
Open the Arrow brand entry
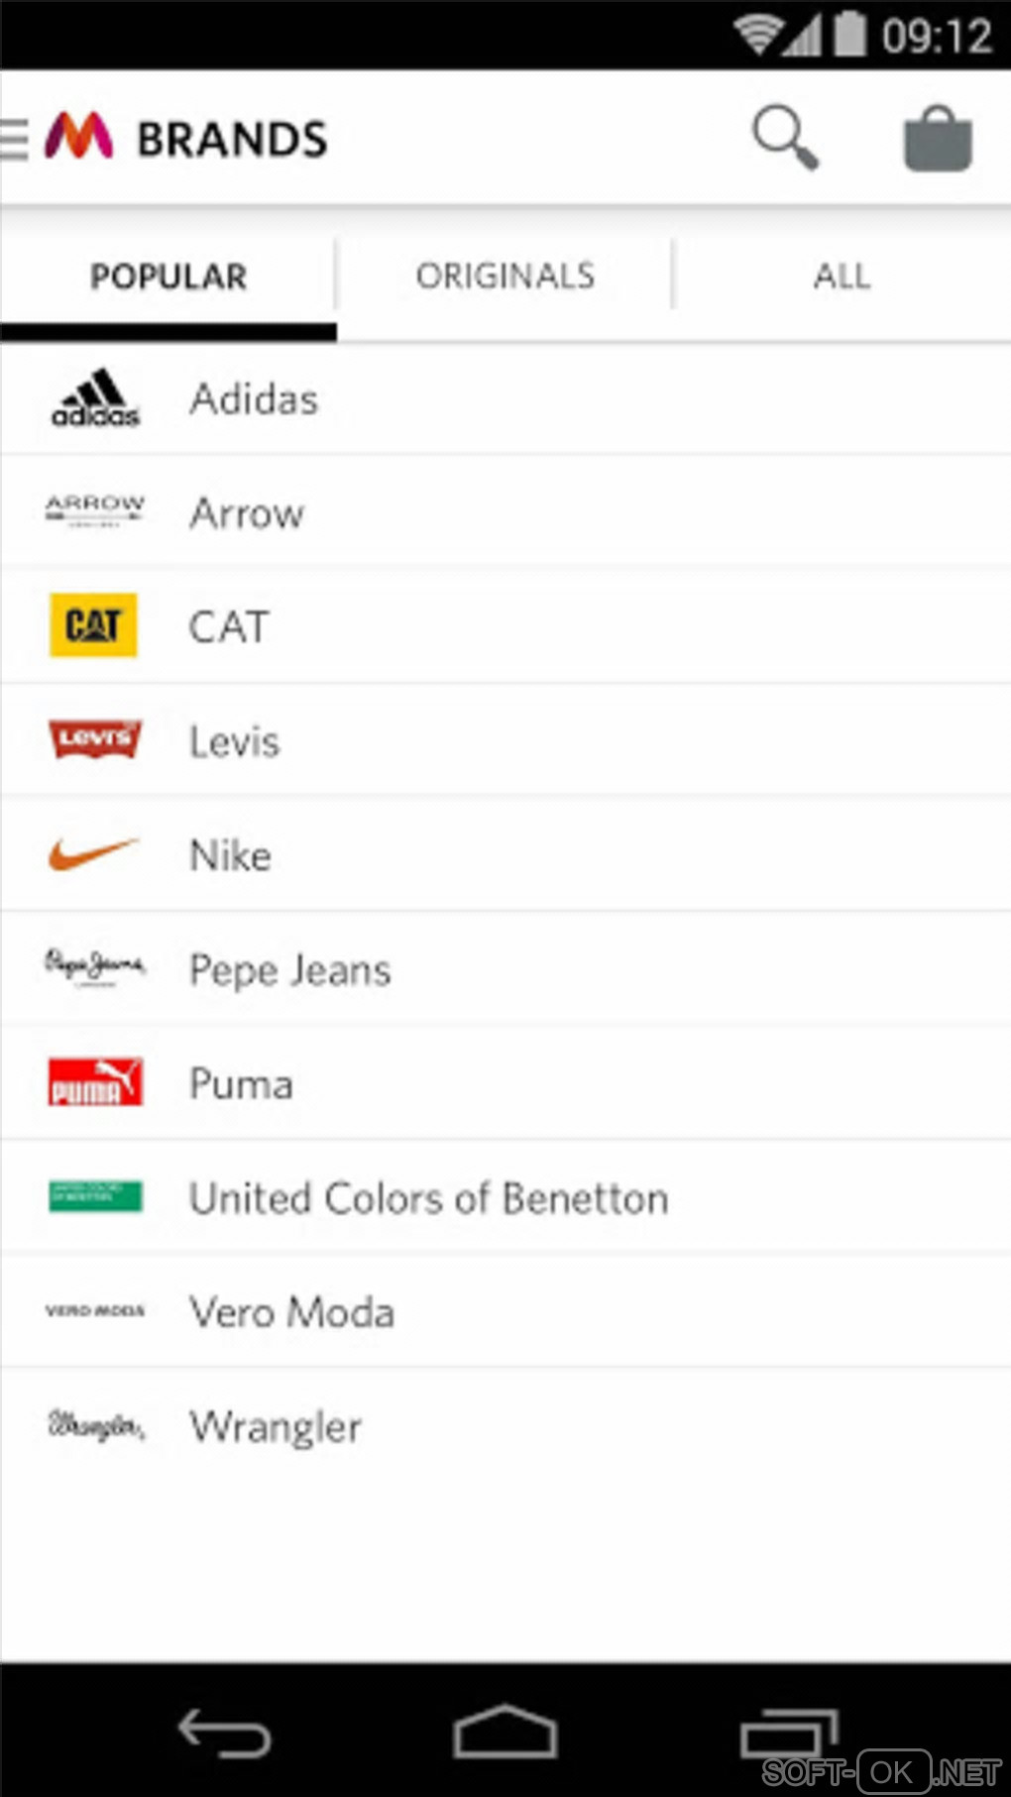point(248,513)
